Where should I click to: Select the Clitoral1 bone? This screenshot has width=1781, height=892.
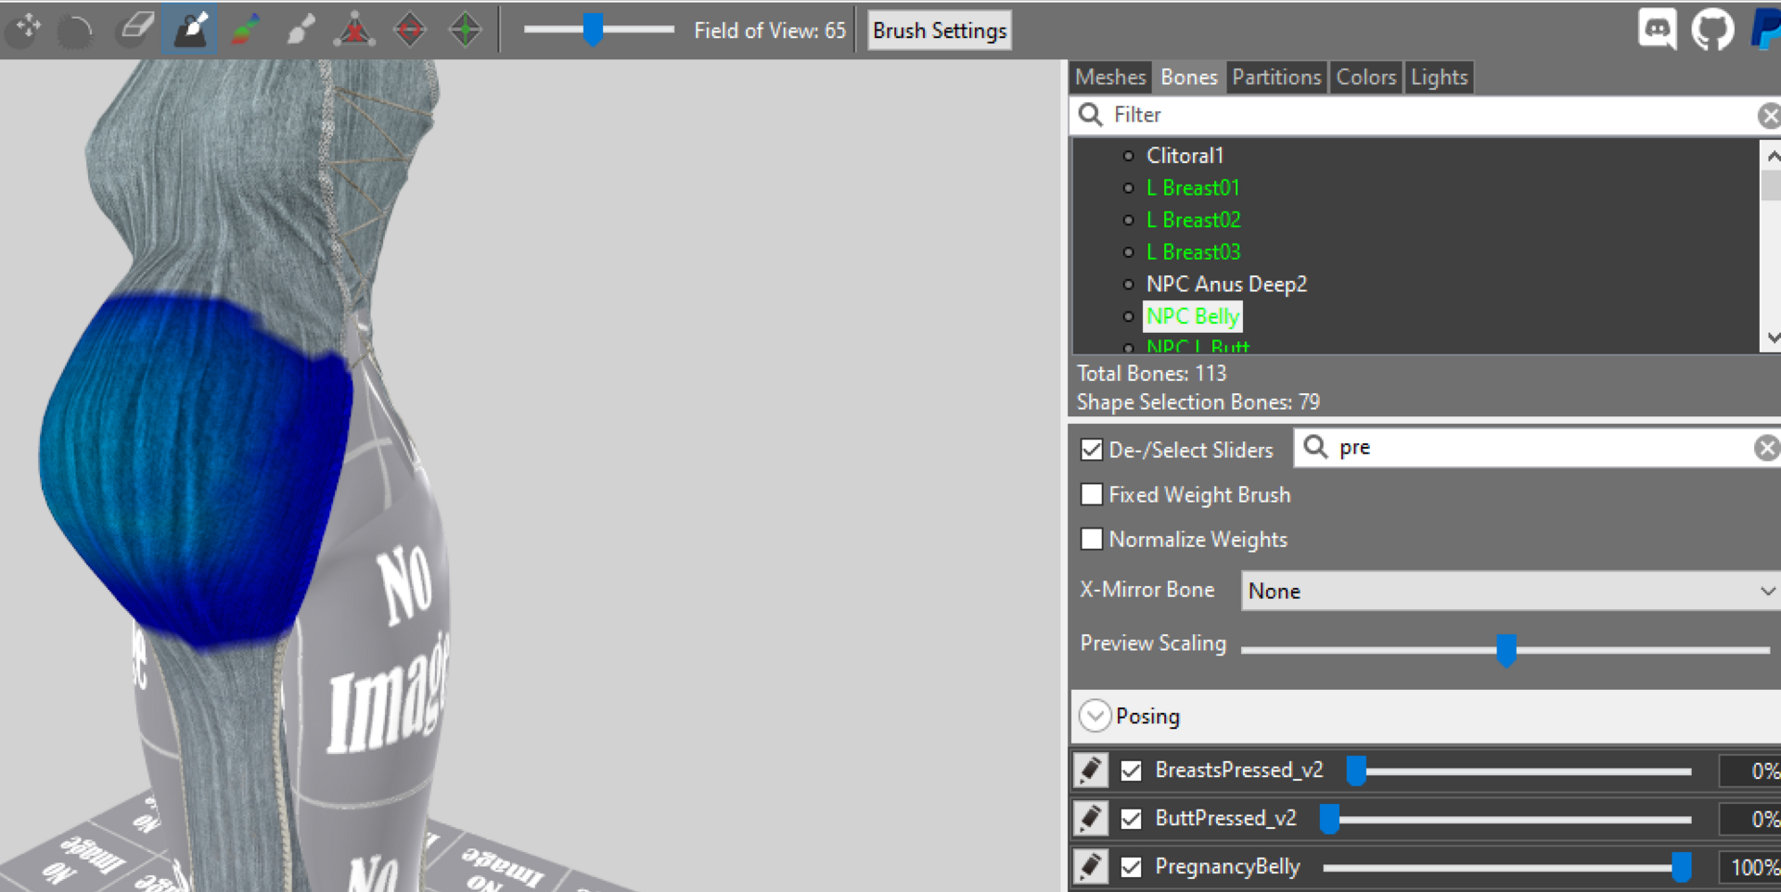pos(1185,156)
